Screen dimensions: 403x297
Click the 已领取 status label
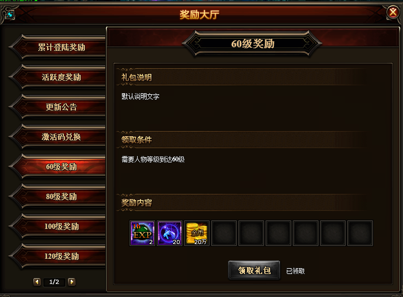pos(295,271)
